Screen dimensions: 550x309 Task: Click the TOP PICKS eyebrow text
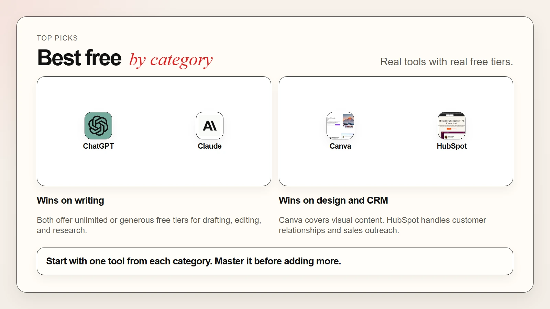click(x=57, y=38)
